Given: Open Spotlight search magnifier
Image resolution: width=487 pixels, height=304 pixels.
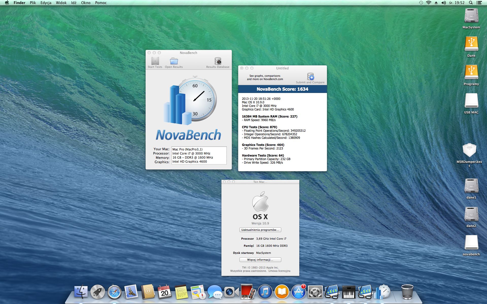Looking at the screenshot, I should 471,3.
